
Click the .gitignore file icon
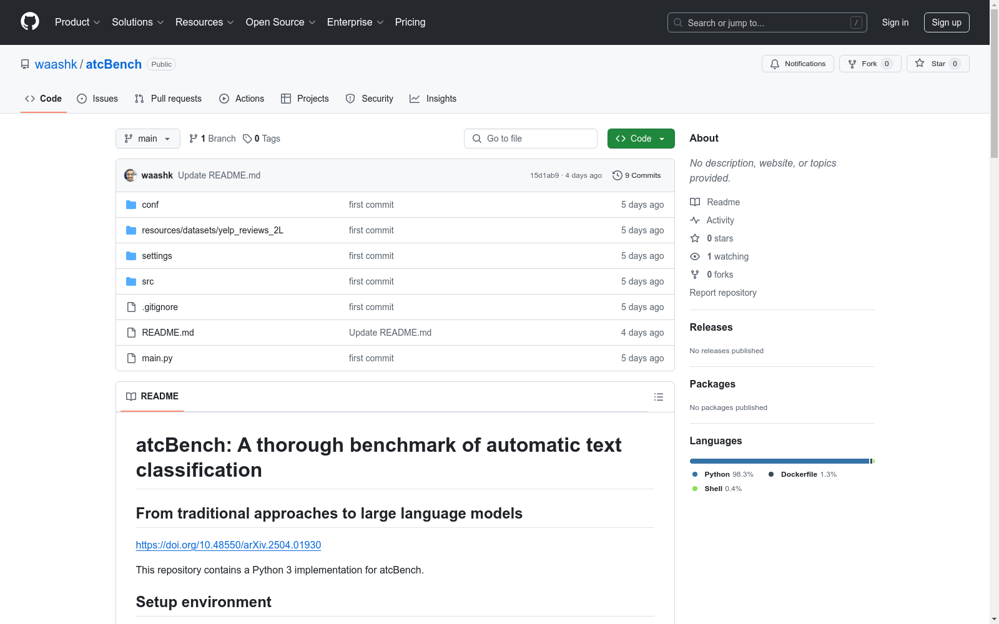[131, 307]
